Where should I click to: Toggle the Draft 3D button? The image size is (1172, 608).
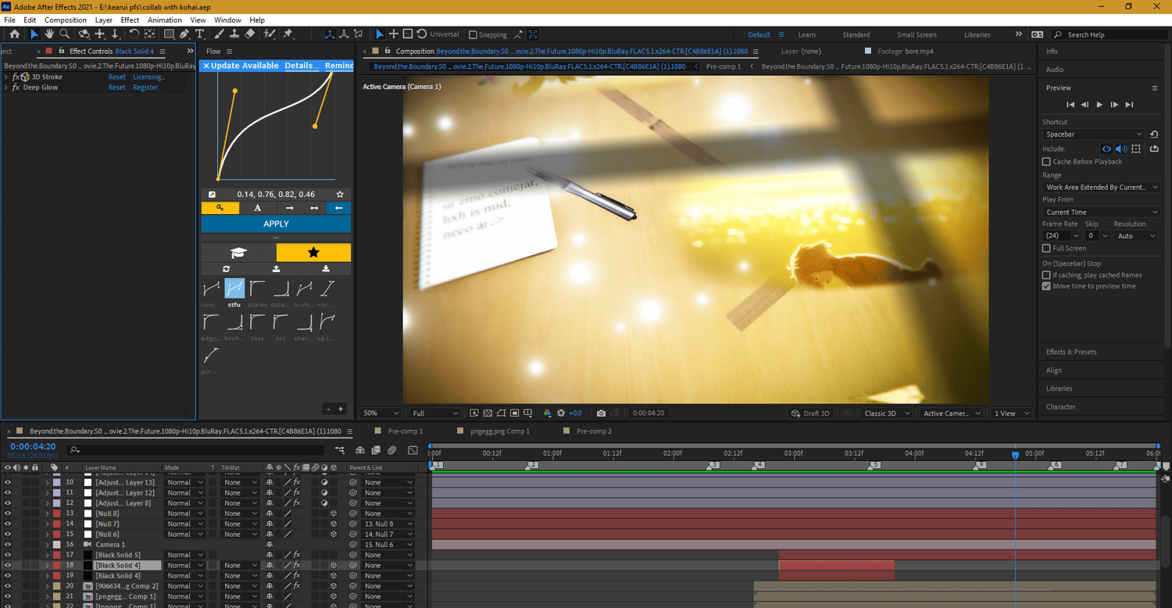pos(810,413)
